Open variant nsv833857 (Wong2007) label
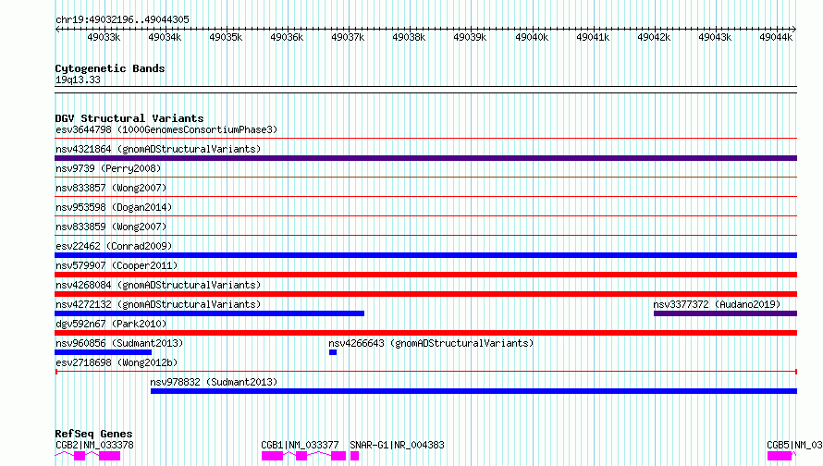The width and height of the screenshot is (823, 466). point(111,188)
